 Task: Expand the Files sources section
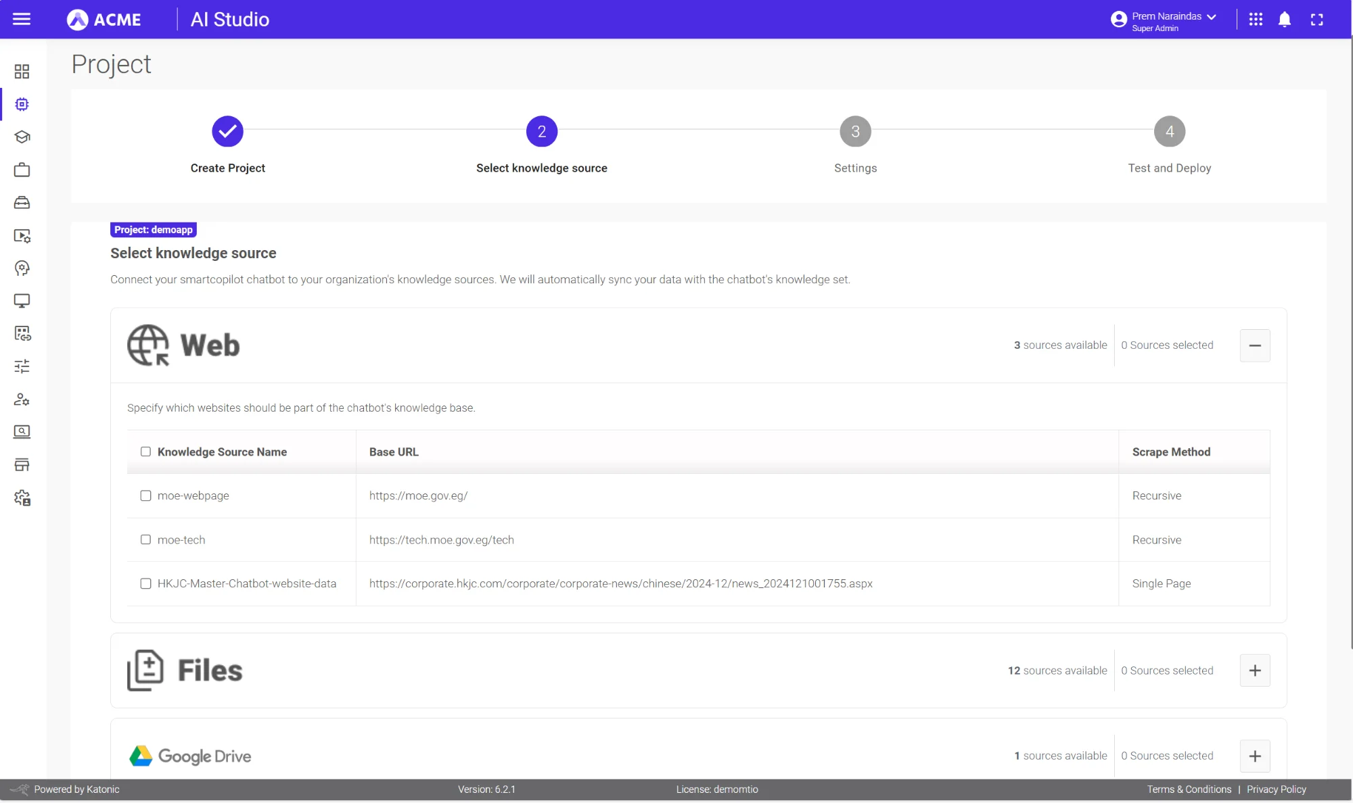1256,670
